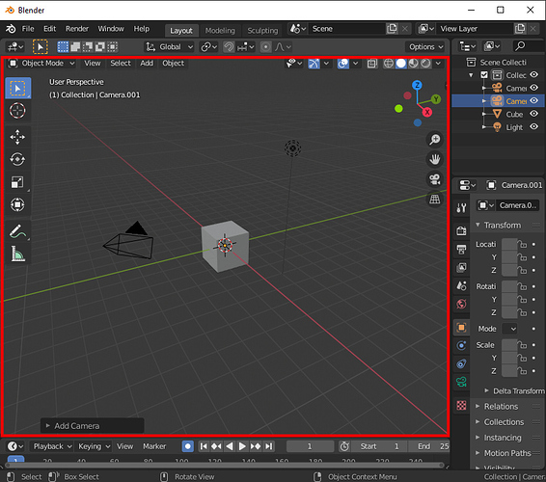Click the Z axis on navigation gizmo
The width and height of the screenshot is (546, 482).
coord(417,85)
